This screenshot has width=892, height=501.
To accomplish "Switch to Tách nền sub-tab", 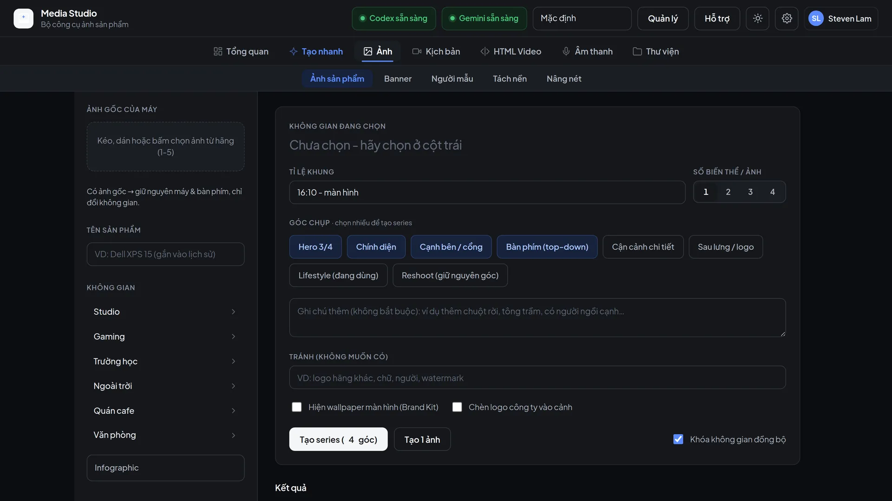I will pyautogui.click(x=510, y=79).
